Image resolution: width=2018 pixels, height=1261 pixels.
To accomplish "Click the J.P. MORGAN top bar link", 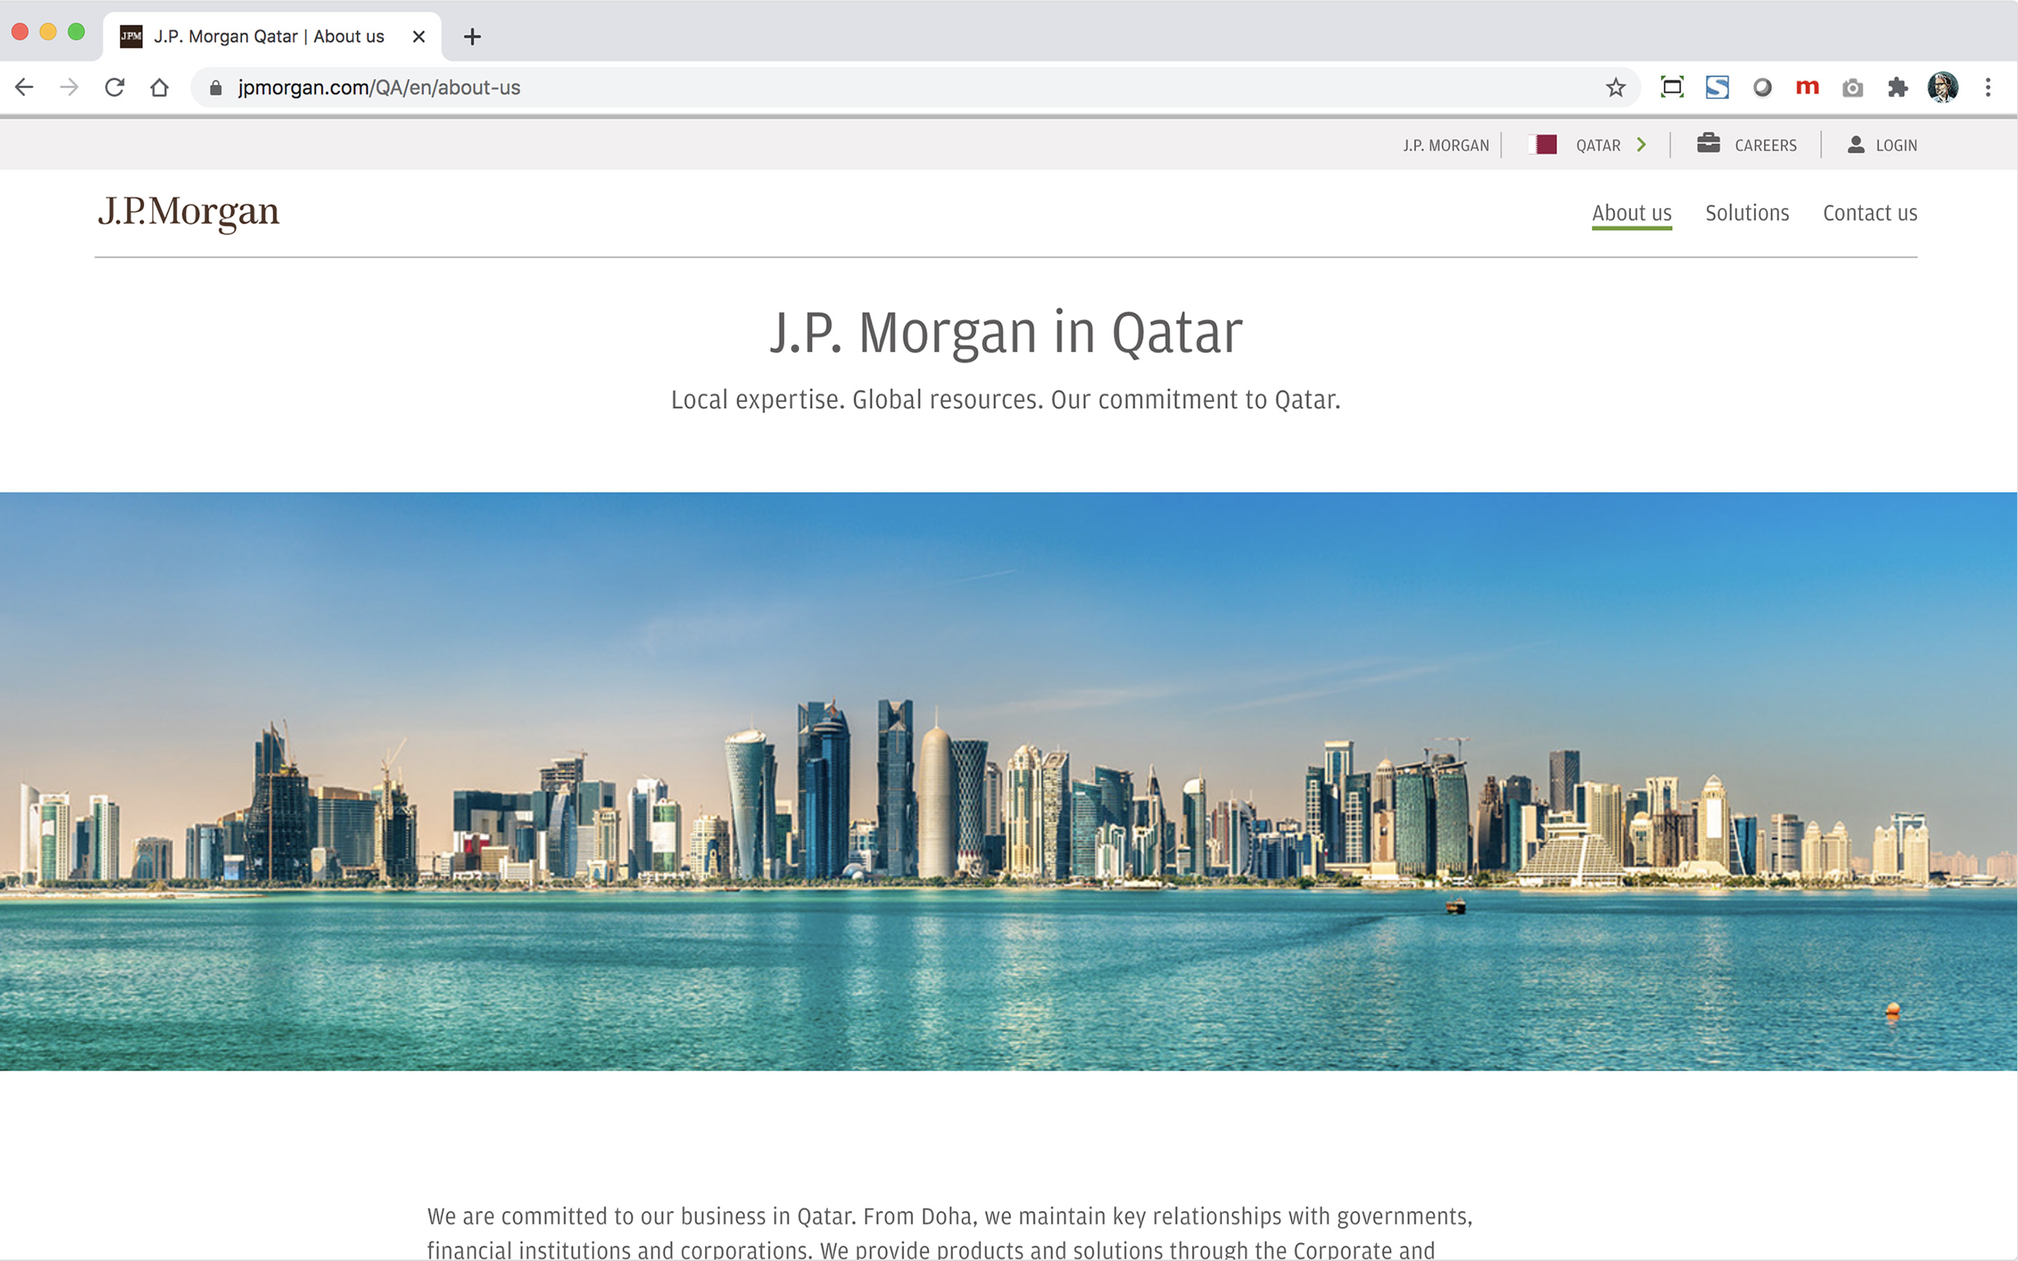I will (1445, 145).
